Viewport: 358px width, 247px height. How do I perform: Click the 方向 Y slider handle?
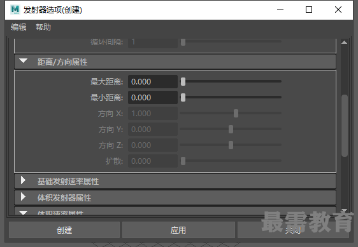pyautogui.click(x=231, y=129)
